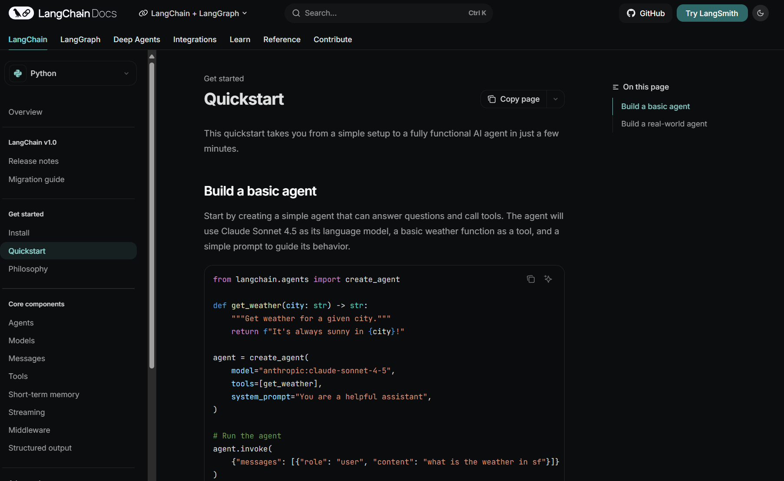
Task: Click the LangChain Docs parrot logo
Action: [21, 13]
